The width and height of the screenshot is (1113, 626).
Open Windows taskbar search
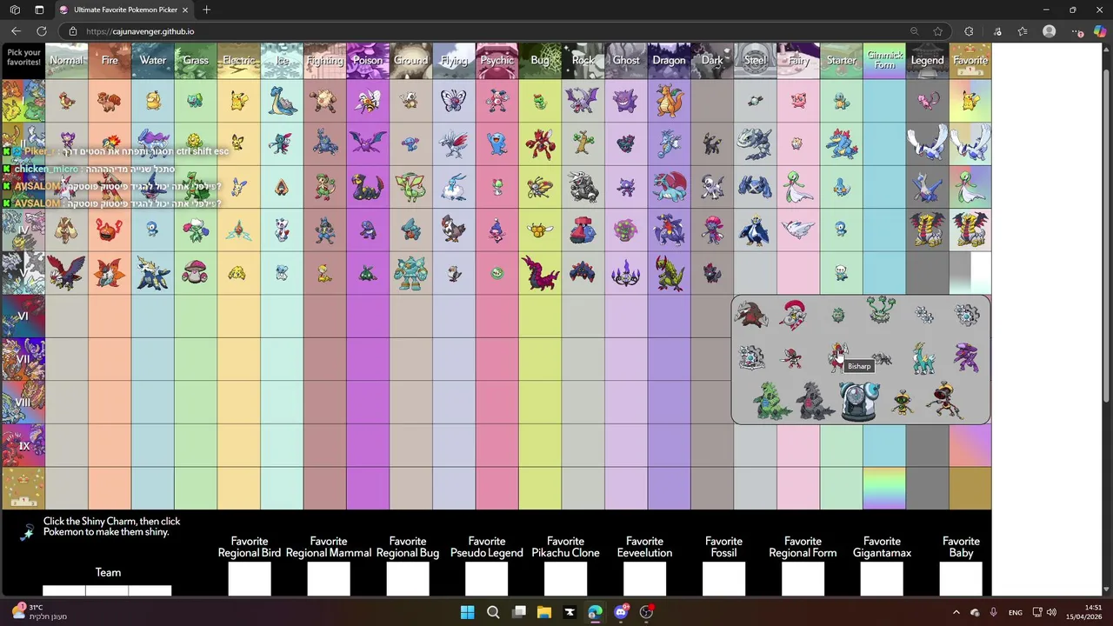(x=493, y=612)
